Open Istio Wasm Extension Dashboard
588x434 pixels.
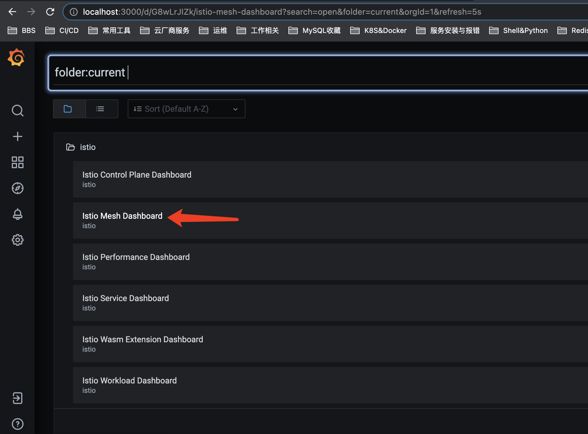pyautogui.click(x=142, y=340)
